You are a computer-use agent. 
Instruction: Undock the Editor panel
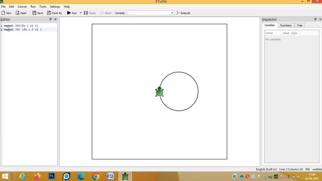pos(50,19)
